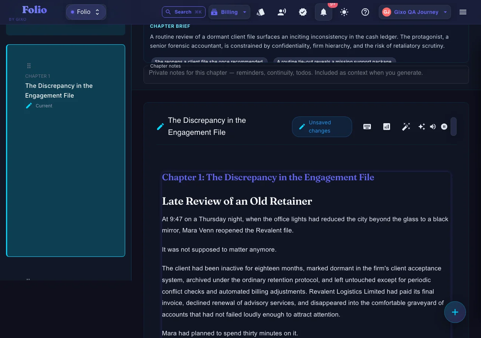Click heading 'Late Review of an Old Retainer'

(x=237, y=201)
